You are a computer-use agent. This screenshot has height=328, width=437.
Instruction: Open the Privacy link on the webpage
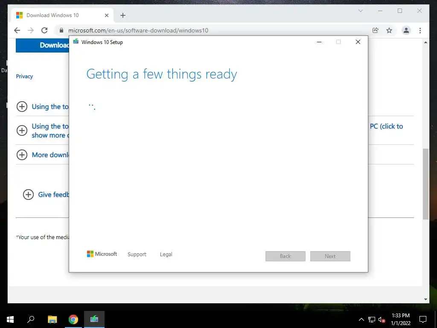24,76
